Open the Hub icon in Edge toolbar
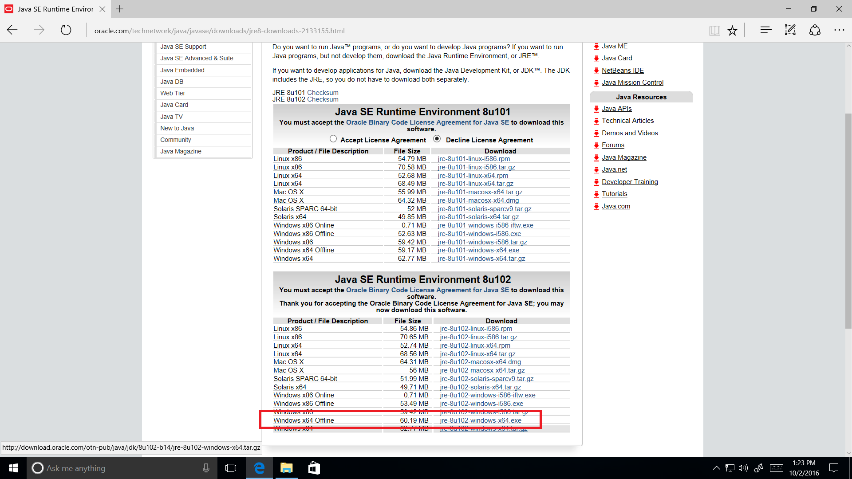The width and height of the screenshot is (852, 479). 765,30
